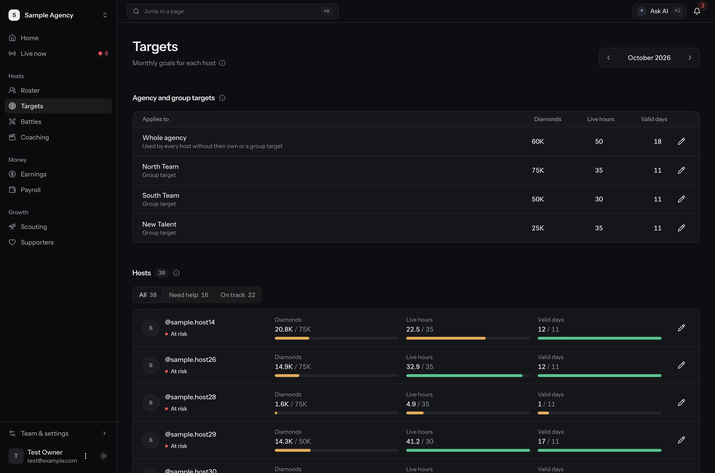Open the notifications bell
Screen dimensions: 715x473
(x=697, y=11)
